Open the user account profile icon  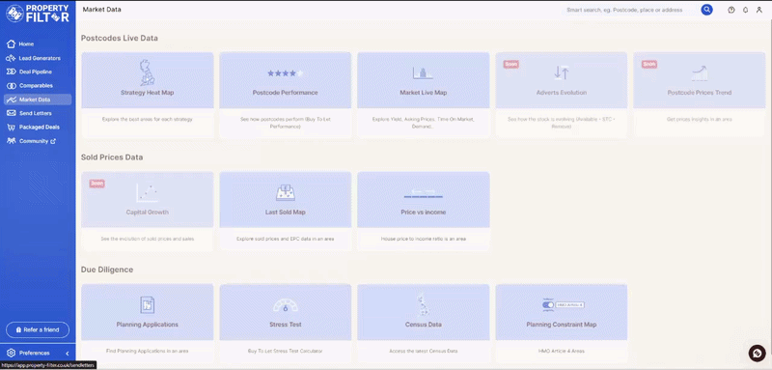(759, 10)
